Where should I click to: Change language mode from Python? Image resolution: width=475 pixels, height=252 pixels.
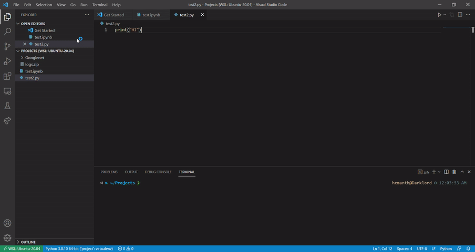pos(446,249)
